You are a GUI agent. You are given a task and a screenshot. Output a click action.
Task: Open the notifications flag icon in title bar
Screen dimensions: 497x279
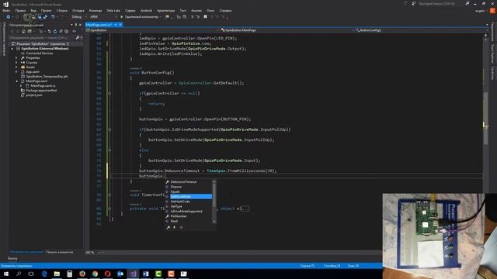click(405, 3)
